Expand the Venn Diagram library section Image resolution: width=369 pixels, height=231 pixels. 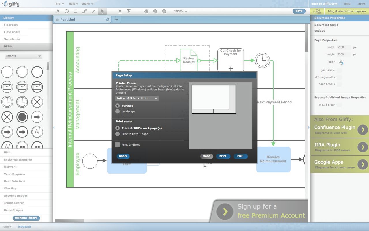(26, 174)
